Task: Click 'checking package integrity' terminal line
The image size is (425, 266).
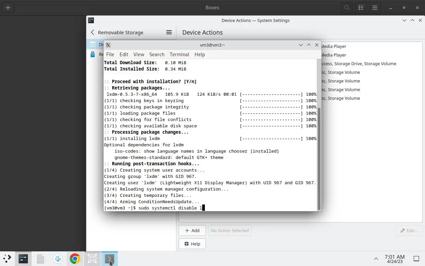Action: point(210,107)
